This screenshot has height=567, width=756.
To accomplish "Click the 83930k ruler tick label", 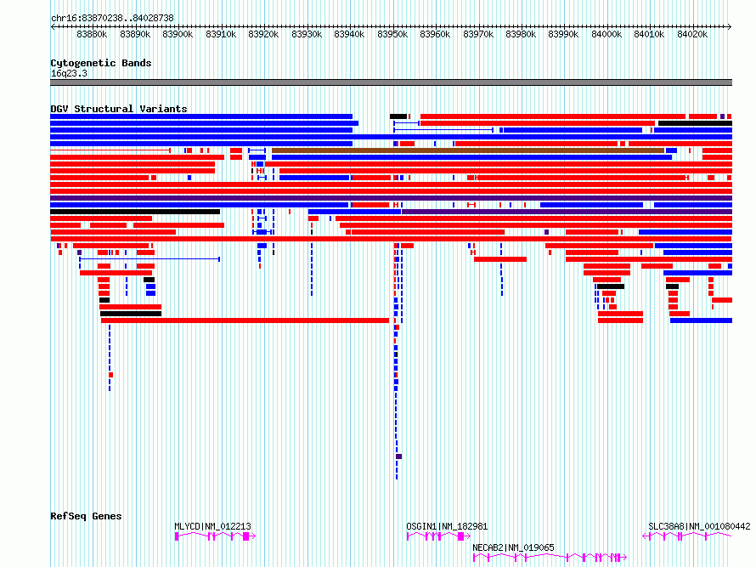I will pyautogui.click(x=307, y=34).
